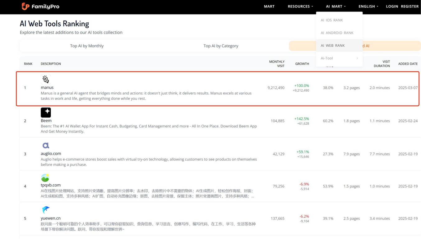
Task: Switch to Top AI by Monthly tab
Action: pos(87,46)
